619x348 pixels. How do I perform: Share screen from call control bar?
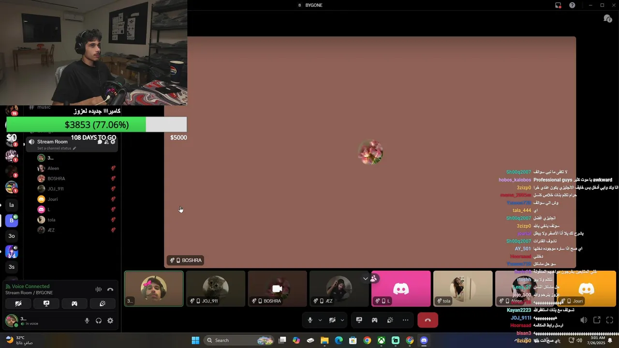(359, 320)
